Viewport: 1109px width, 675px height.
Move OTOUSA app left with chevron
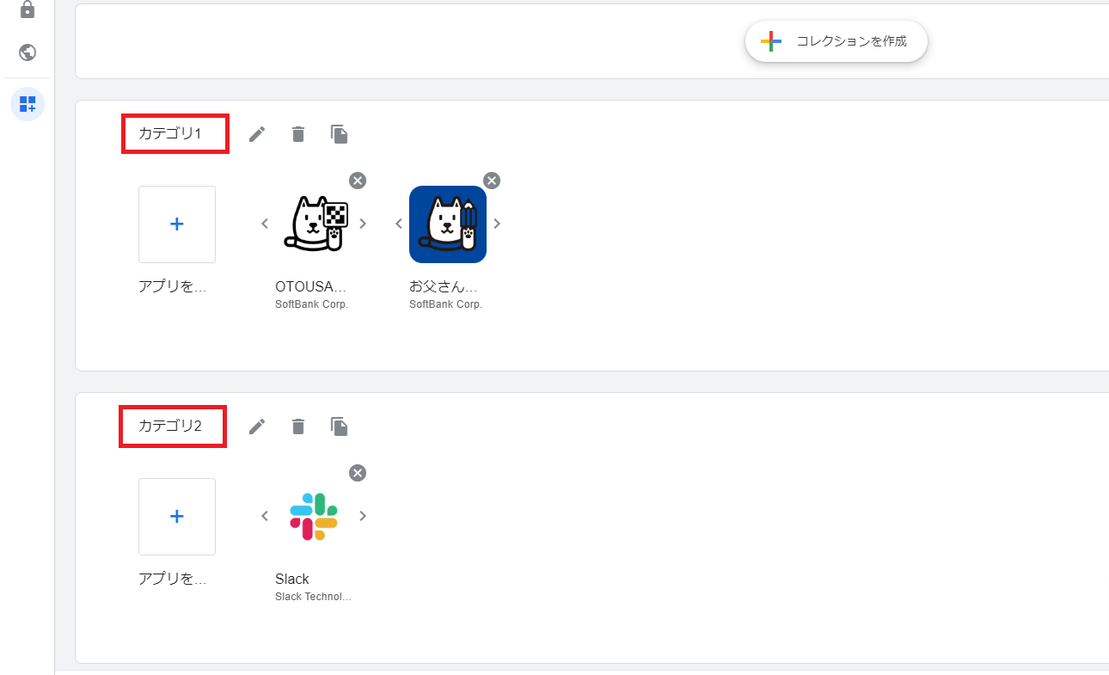(x=265, y=224)
